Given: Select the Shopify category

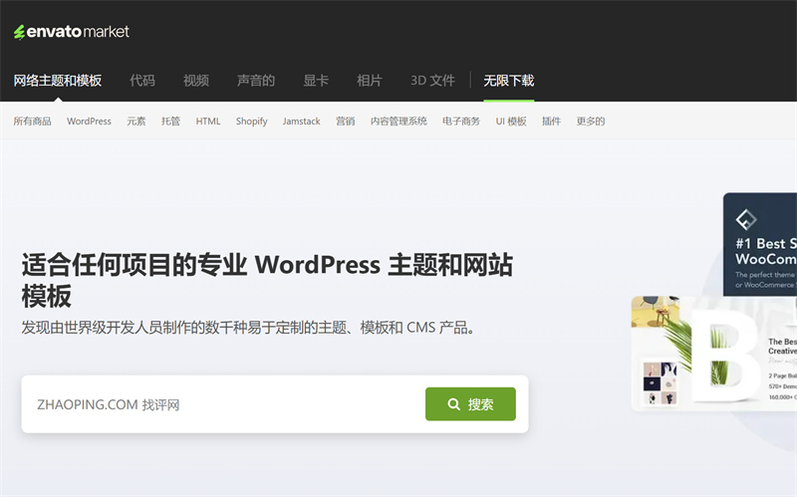Looking at the screenshot, I should coord(252,121).
